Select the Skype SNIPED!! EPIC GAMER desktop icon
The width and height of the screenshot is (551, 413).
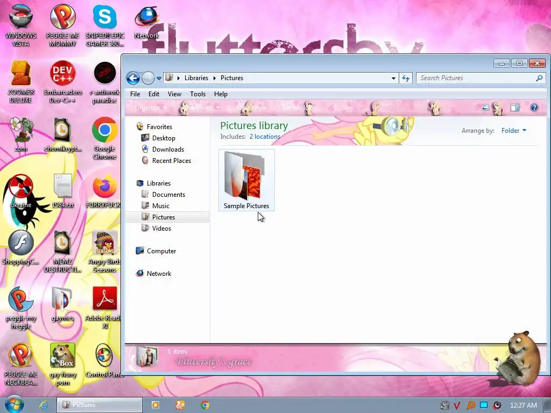tap(105, 26)
